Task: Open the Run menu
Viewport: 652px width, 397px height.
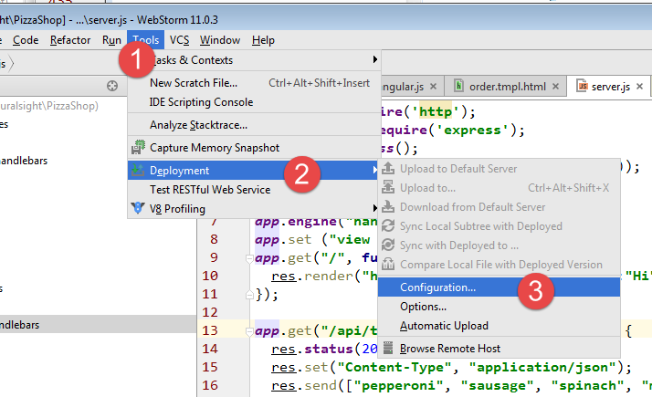Action: pyautogui.click(x=111, y=40)
